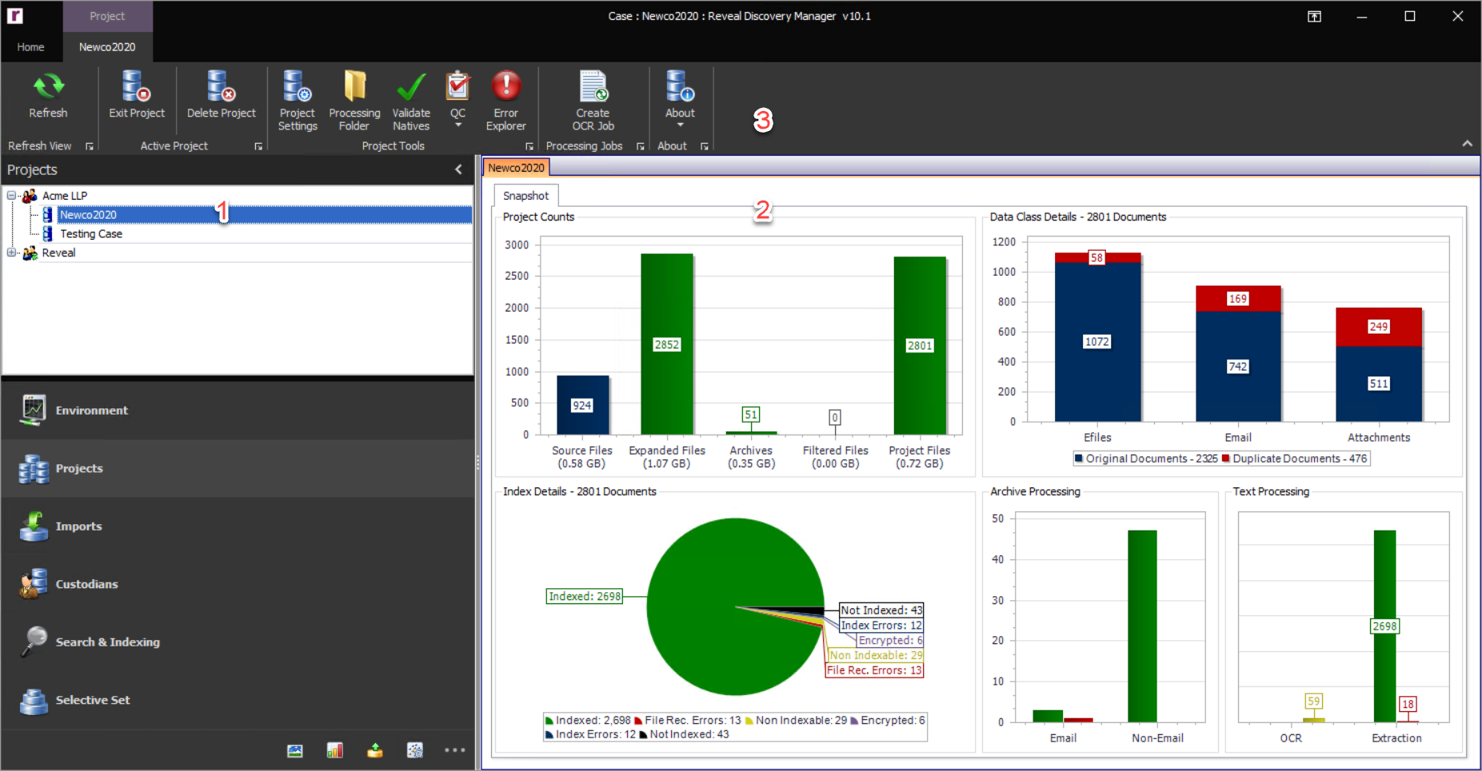1482x771 pixels.
Task: Open the Environment navigation section
Action: click(x=238, y=411)
